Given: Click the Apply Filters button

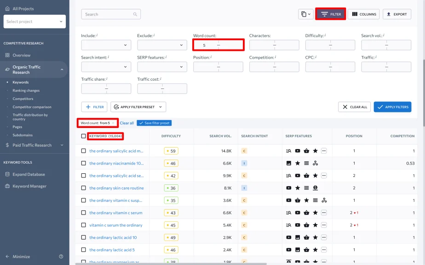Looking at the screenshot, I should [394, 107].
